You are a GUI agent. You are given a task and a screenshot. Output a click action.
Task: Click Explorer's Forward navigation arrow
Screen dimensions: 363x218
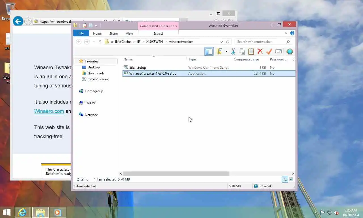[x=87, y=42]
